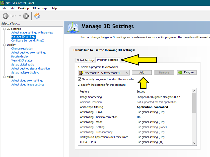Click the settings list scroll up arrow
Viewport: 210px width, 157px height.
[x=194, y=91]
